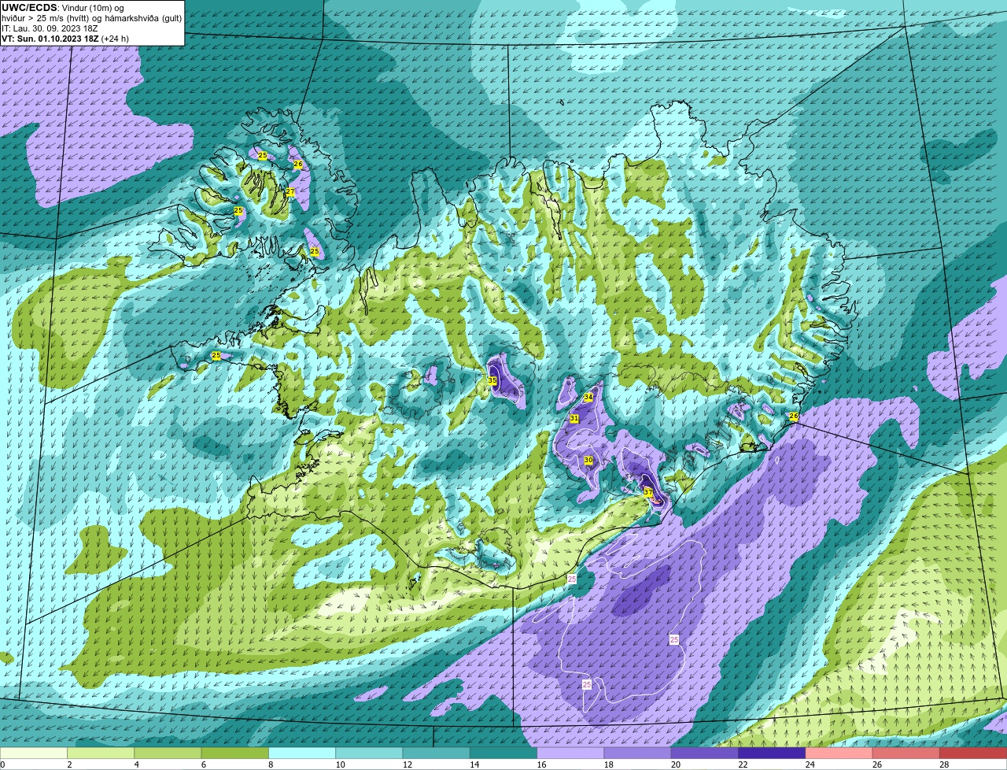The image size is (1007, 770).
Task: Select the "IT: Lau. 30. 09. 2023 18Z" line
Action: 50,28
